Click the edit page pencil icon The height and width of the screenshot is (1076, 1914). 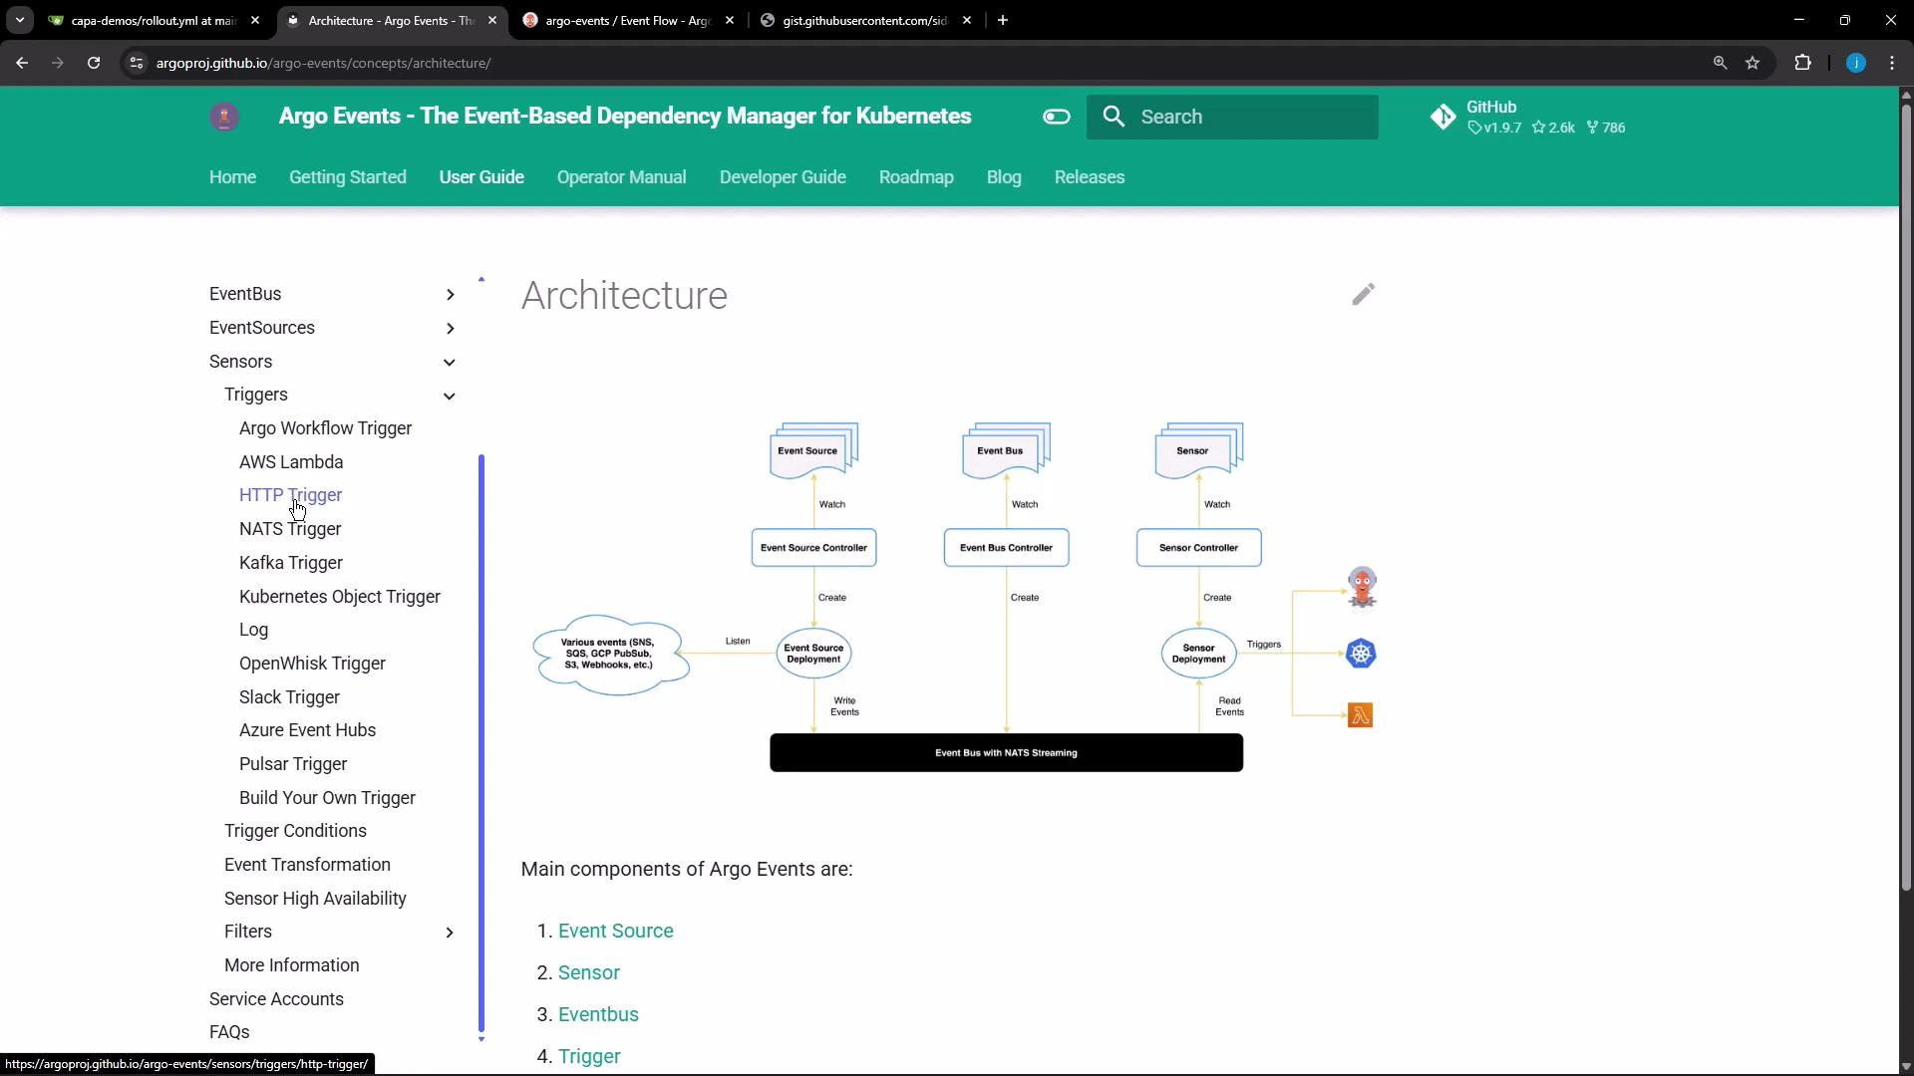click(1363, 294)
